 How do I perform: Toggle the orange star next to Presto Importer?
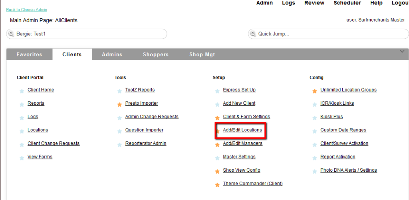pyautogui.click(x=119, y=105)
